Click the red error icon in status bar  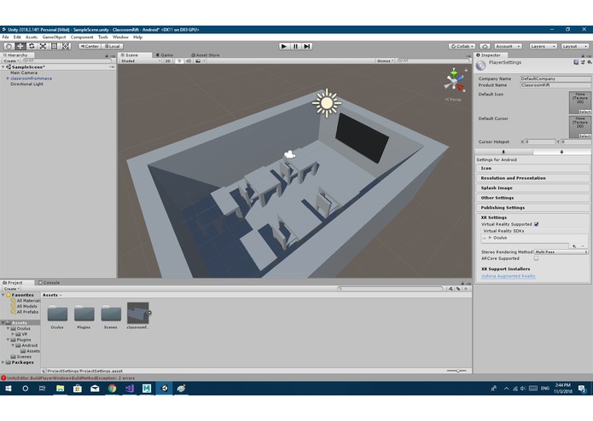coord(3,378)
